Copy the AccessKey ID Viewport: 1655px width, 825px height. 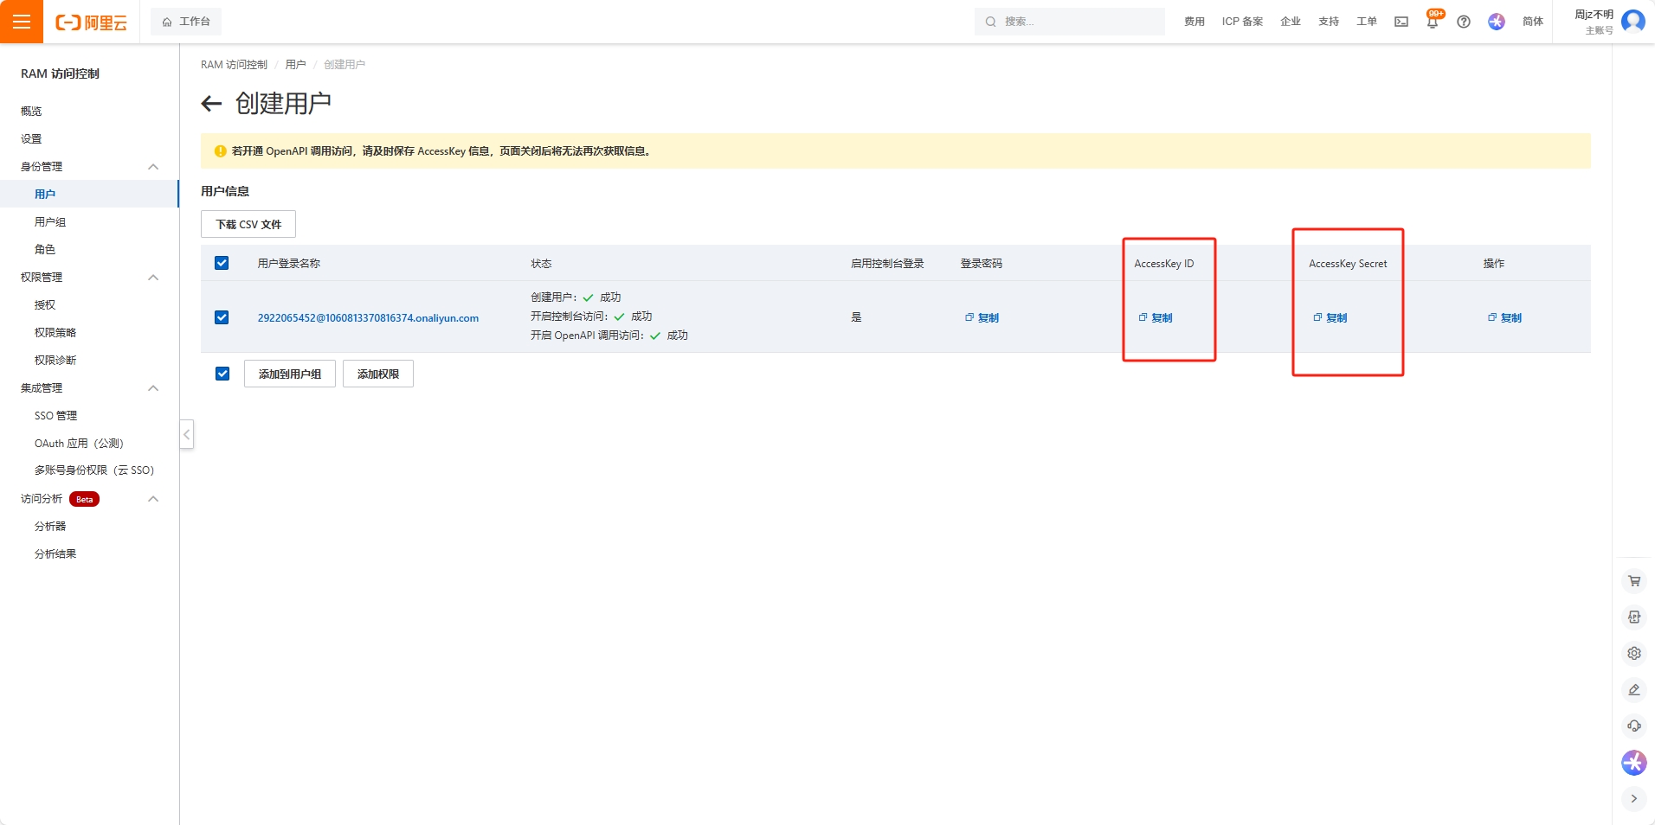point(1156,318)
